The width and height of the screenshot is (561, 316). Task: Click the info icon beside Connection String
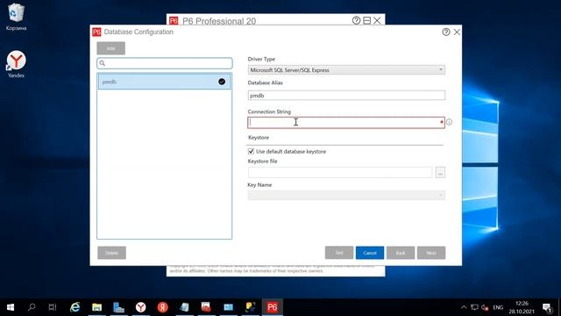tap(449, 122)
